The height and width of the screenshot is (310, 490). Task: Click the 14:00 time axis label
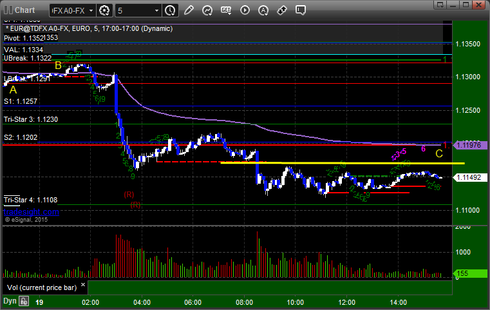[398, 302]
